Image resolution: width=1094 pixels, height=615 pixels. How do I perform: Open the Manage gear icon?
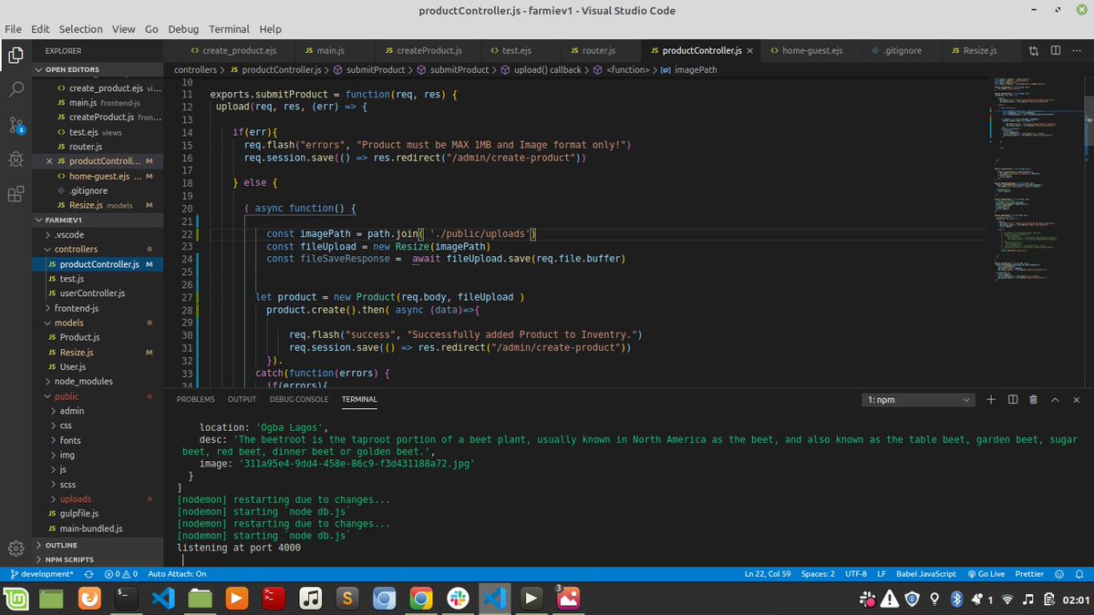pyautogui.click(x=15, y=548)
